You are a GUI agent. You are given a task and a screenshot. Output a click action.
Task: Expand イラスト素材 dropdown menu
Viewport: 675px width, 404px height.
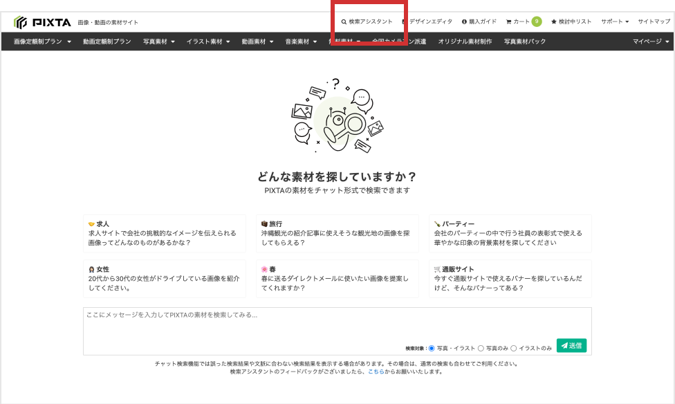(208, 42)
